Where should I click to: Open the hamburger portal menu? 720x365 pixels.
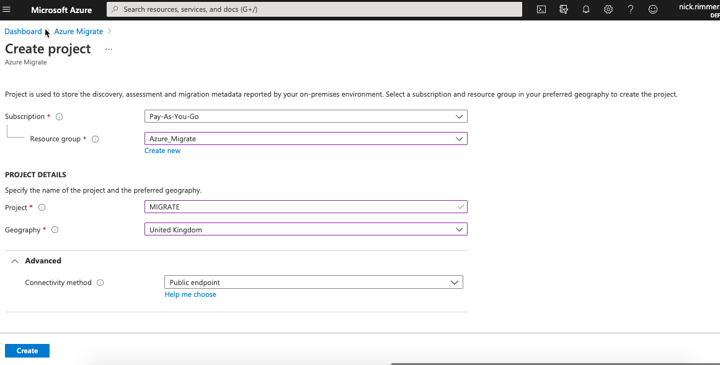coord(6,9)
